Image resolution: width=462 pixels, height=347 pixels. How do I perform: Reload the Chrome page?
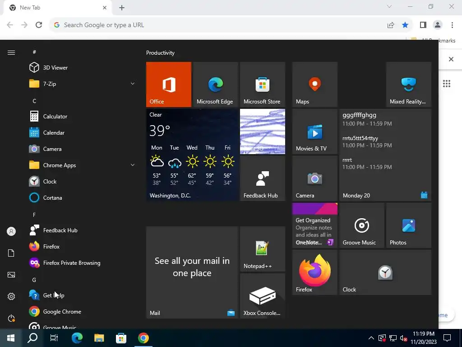click(39, 25)
